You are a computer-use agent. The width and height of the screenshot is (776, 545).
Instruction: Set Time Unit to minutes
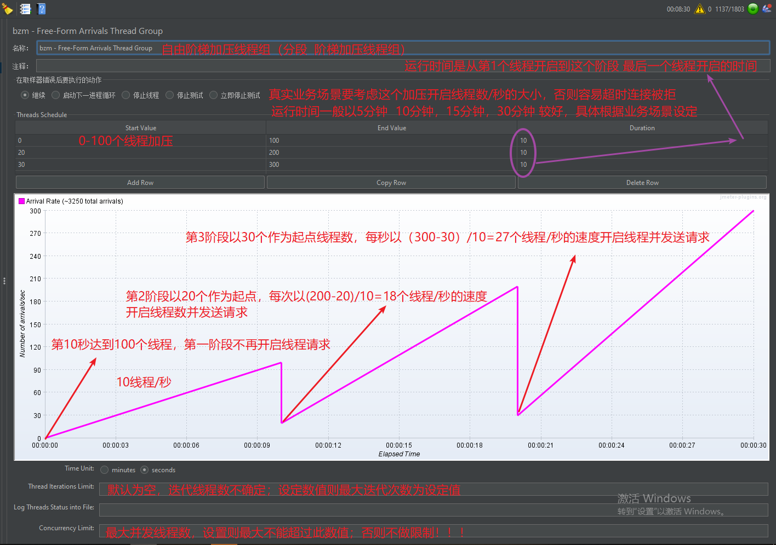(x=105, y=470)
